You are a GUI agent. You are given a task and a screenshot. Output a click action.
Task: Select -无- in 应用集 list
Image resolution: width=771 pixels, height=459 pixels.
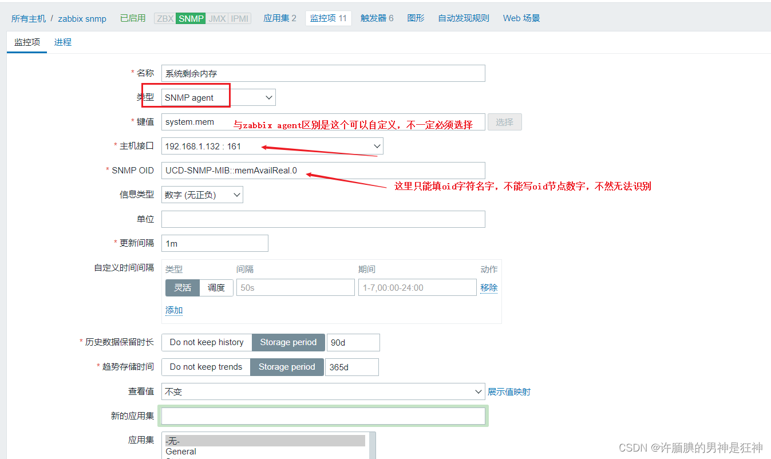tap(265, 441)
